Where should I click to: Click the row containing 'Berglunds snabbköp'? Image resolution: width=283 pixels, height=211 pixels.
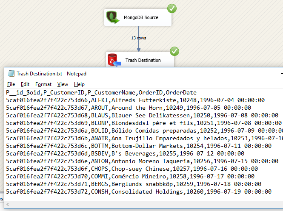click(134, 184)
